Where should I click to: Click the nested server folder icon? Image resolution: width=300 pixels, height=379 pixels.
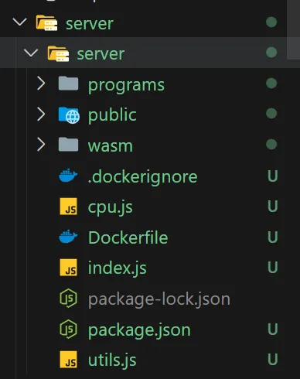click(x=58, y=53)
